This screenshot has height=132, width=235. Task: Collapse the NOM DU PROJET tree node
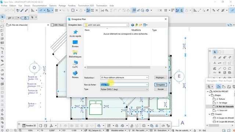tap(208, 91)
